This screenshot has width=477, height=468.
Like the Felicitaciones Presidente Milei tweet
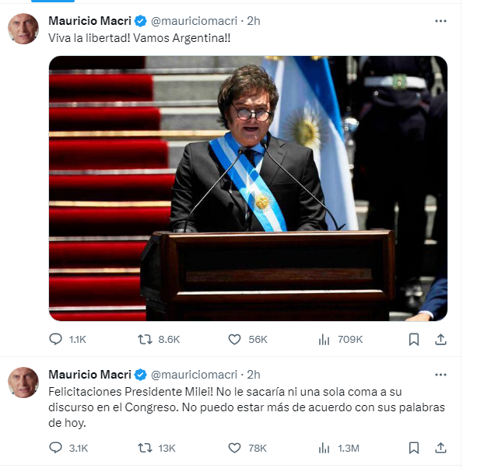234,448
